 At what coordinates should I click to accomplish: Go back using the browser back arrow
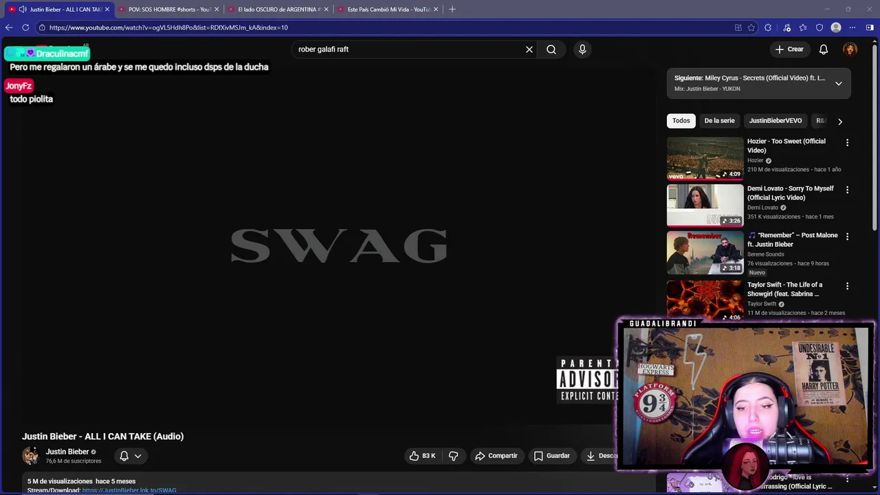(x=9, y=27)
